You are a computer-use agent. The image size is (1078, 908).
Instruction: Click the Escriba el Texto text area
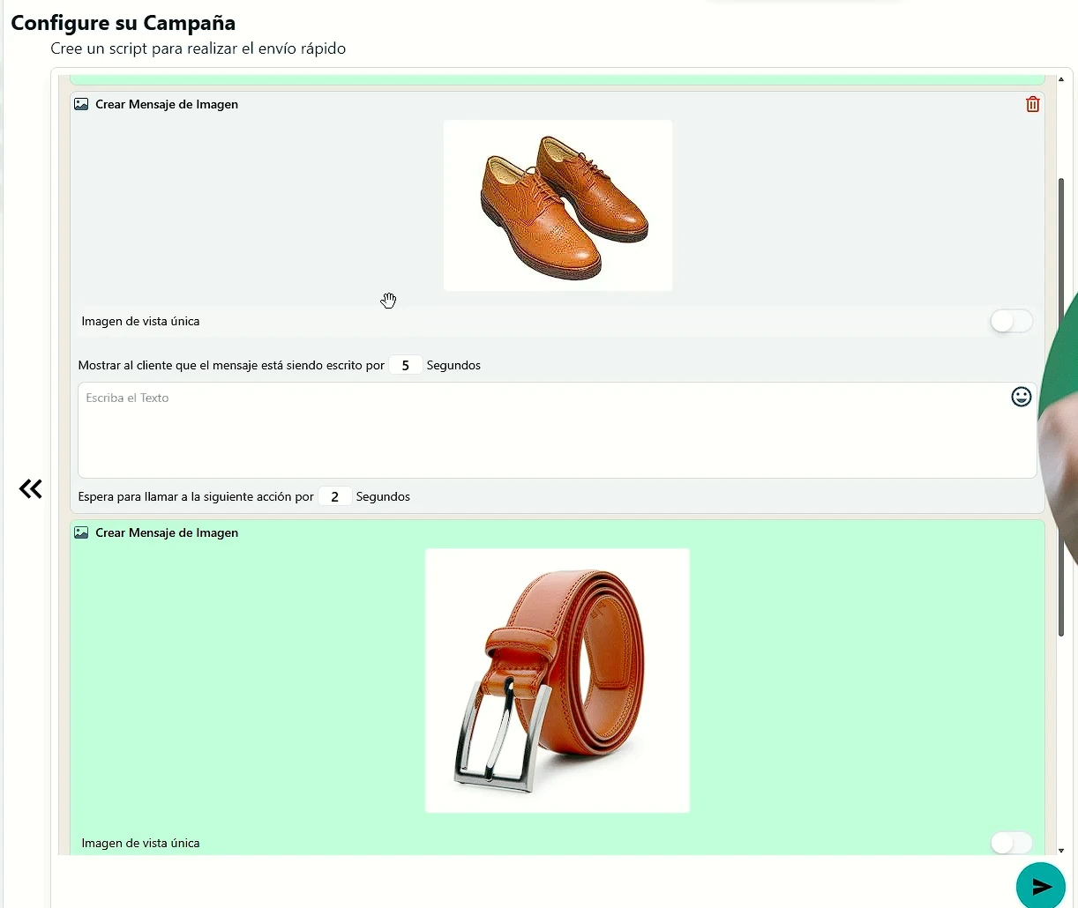(558, 430)
